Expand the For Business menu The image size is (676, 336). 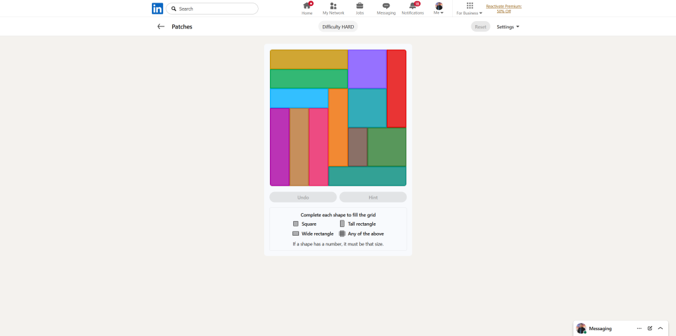(x=469, y=8)
